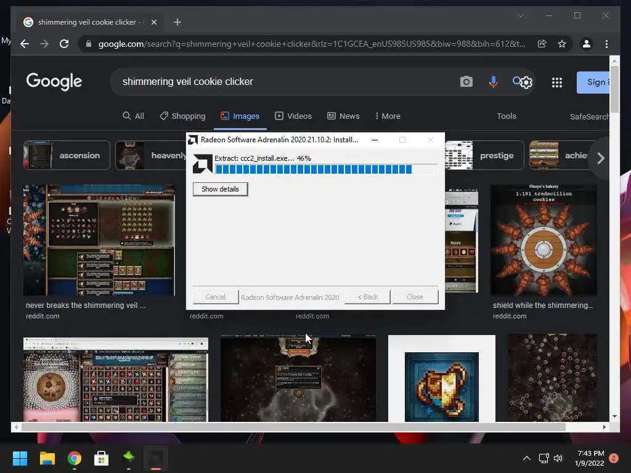
Task: Open Google apps grid
Action: point(557,83)
